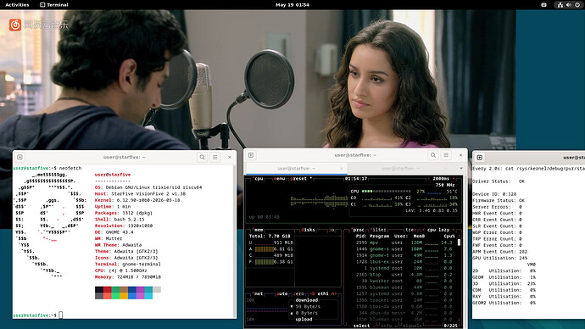Click the black block in the neofetch color palette
The width and height of the screenshot is (585, 329).
click(99, 289)
